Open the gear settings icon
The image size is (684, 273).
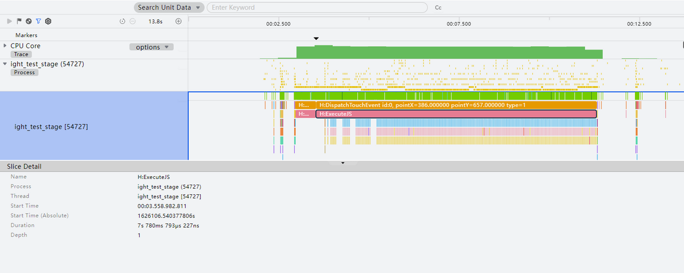click(48, 21)
